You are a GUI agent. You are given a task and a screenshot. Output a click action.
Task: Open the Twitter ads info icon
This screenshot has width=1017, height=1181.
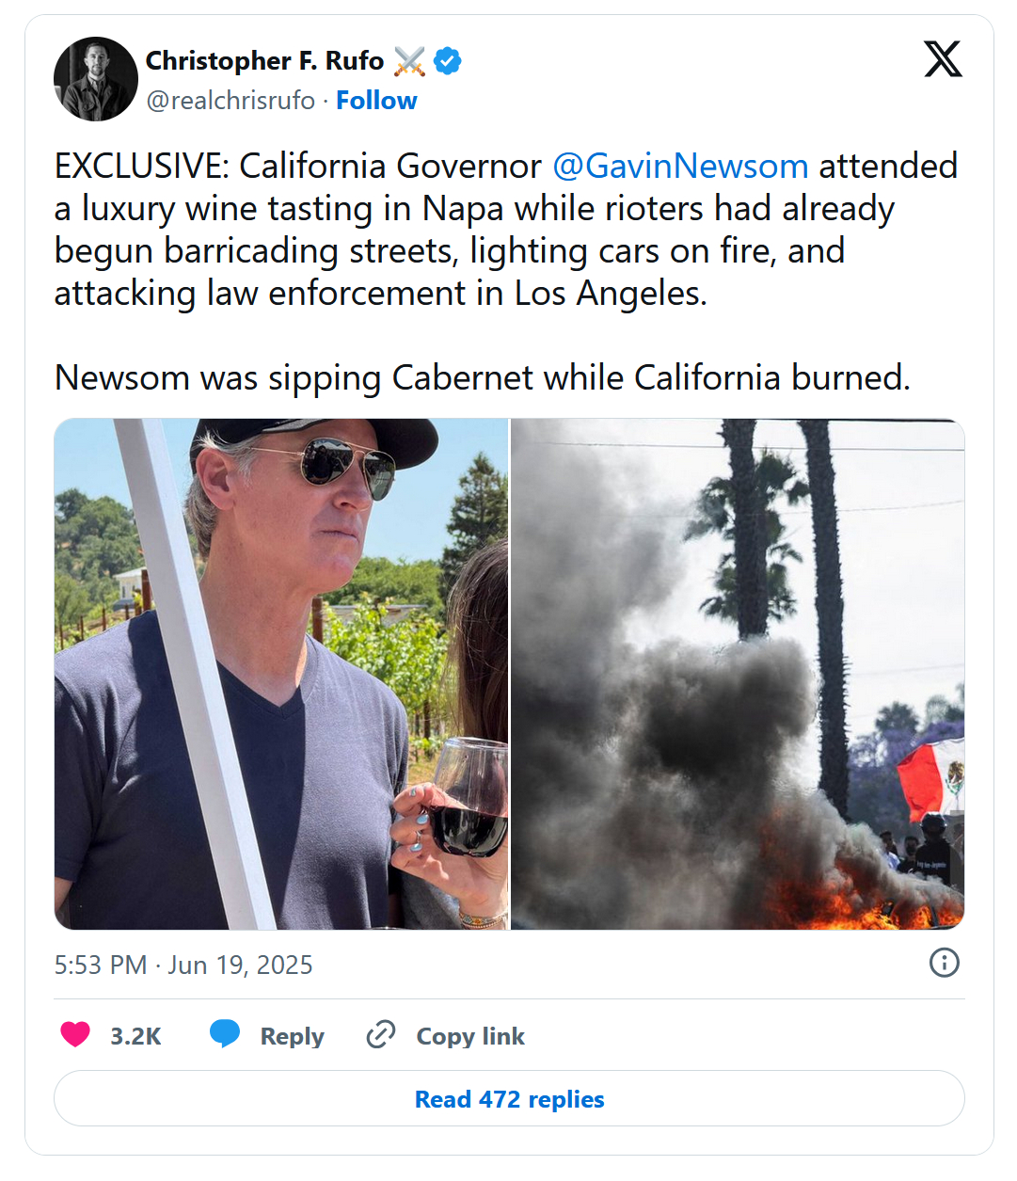point(944,963)
